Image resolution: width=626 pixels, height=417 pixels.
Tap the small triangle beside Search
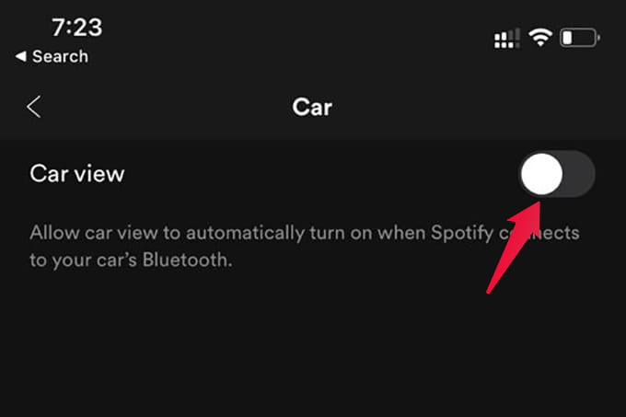pos(21,56)
